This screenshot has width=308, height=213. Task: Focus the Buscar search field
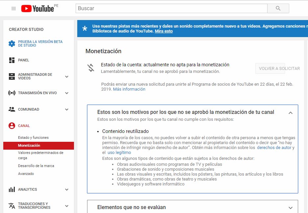(172, 8)
